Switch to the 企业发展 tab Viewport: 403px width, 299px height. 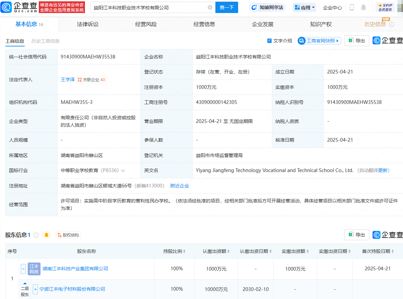coord(263,24)
